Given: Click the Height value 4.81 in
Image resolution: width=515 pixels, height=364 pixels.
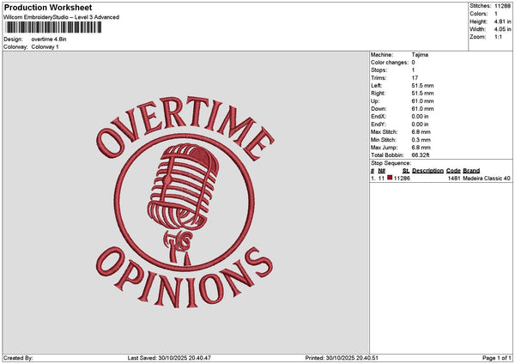Looking at the screenshot, I should click(x=502, y=21).
